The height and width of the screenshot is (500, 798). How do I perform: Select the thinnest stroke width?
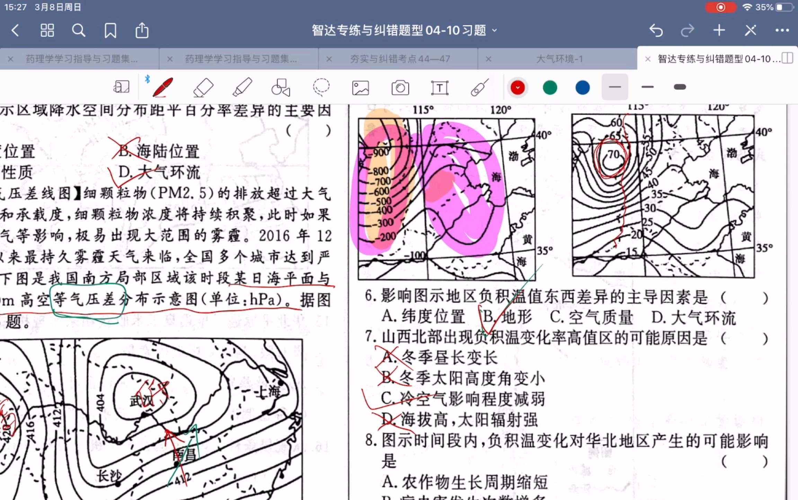click(615, 87)
